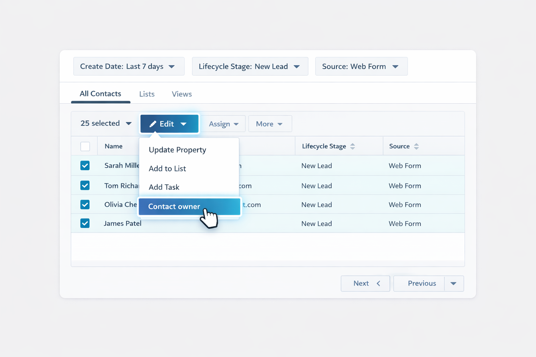Click the Lifecycle Stage column sort arrows
Screen dimensions: 536x357
click(352, 146)
